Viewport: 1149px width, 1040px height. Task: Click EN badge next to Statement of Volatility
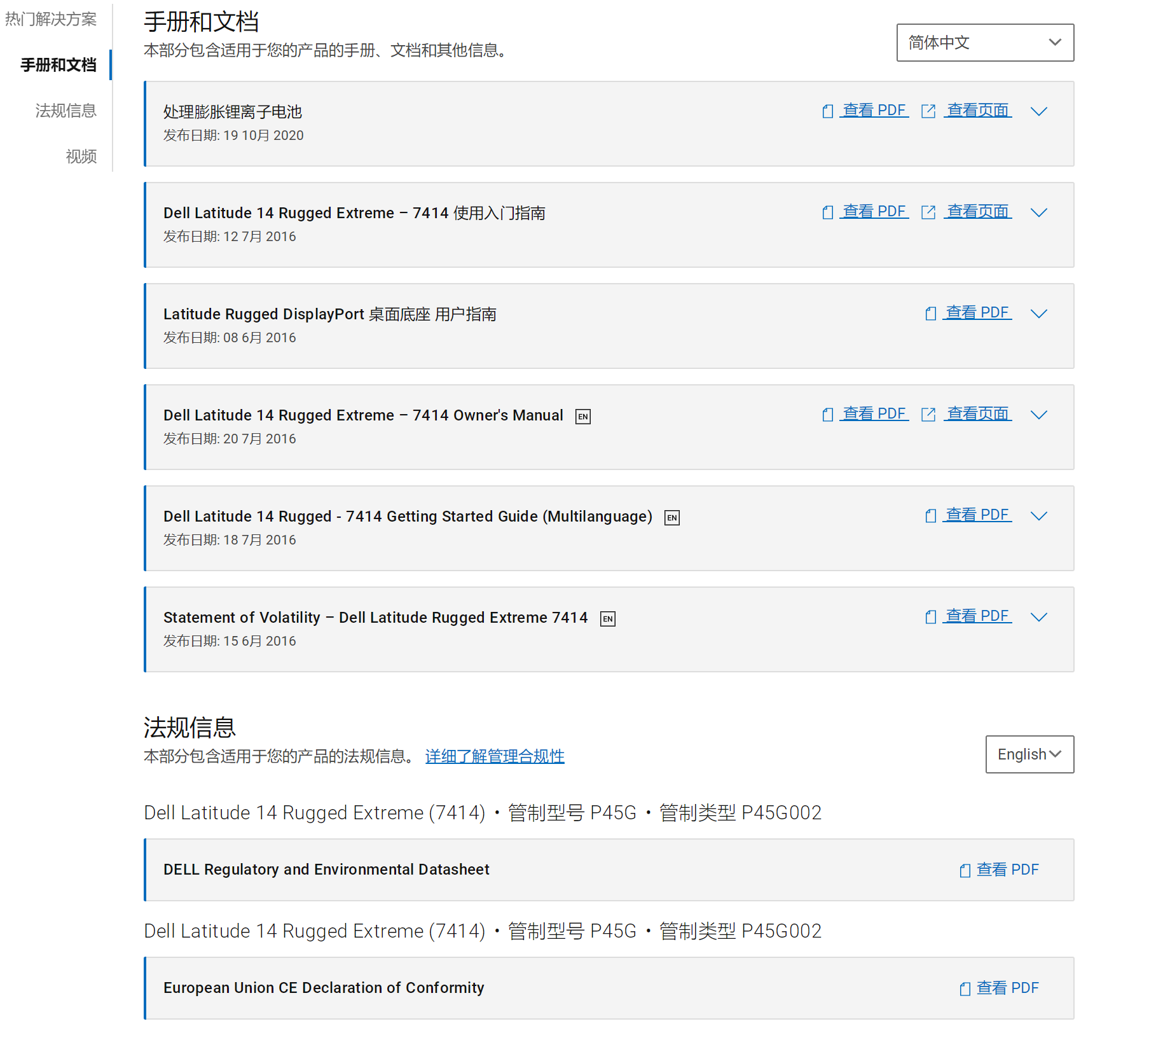pos(608,619)
